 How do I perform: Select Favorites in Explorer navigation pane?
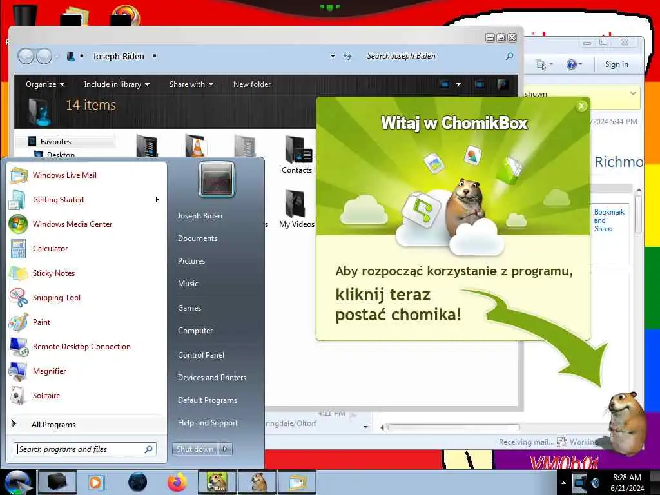click(55, 141)
